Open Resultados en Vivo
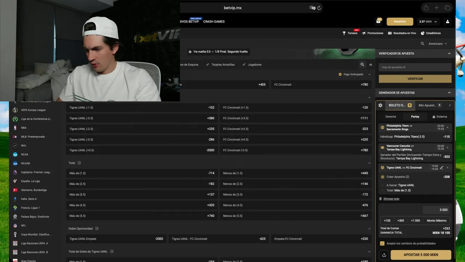 click(402, 33)
